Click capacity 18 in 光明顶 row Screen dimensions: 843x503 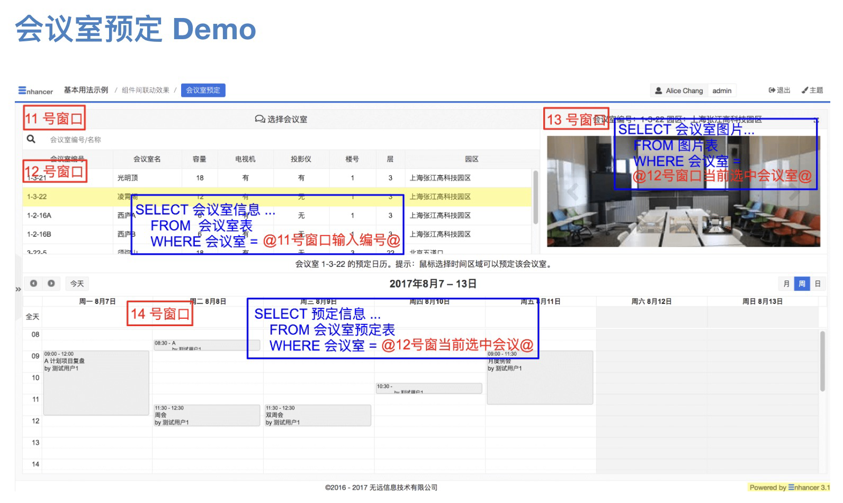coord(200,178)
